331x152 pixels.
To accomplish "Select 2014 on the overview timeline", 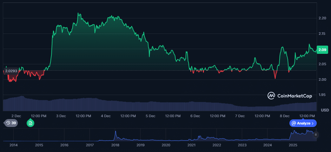I will [14, 145].
